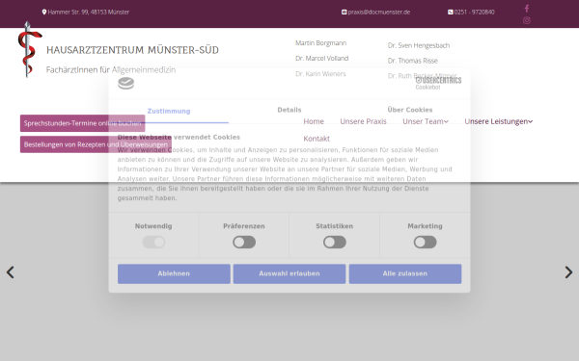
Task: Click the Alle zulassen button
Action: click(x=405, y=273)
